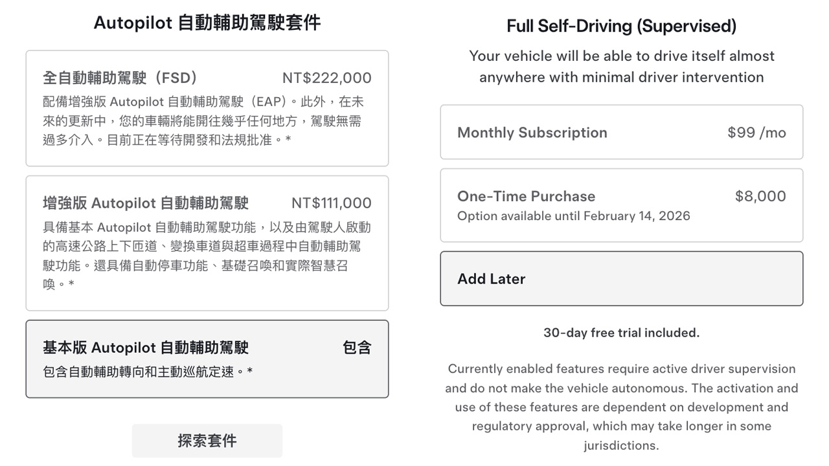Click the minimal driver intervention subtitle text

click(x=622, y=67)
